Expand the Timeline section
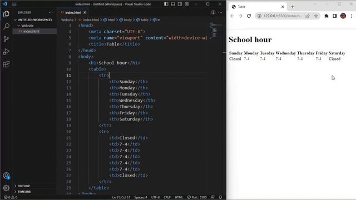 click(x=24, y=192)
